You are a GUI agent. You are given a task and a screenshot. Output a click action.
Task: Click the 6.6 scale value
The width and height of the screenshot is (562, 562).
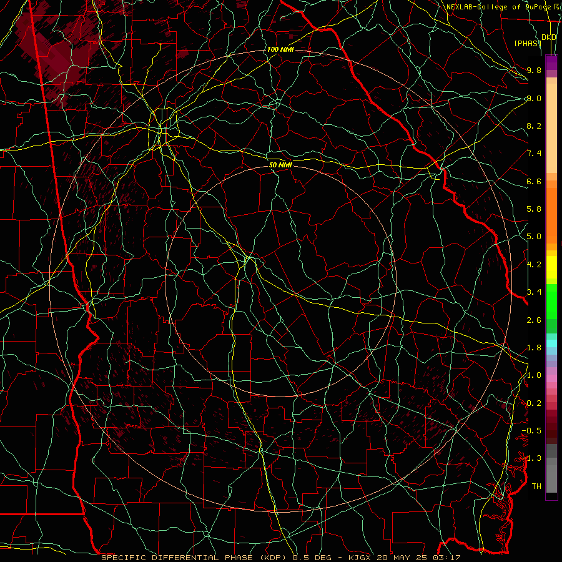tap(534, 181)
